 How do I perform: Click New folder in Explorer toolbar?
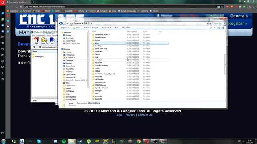click(x=126, y=28)
